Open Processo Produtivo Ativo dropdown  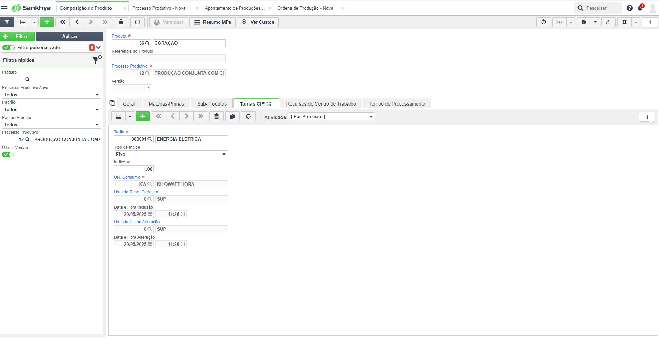[x=51, y=95]
